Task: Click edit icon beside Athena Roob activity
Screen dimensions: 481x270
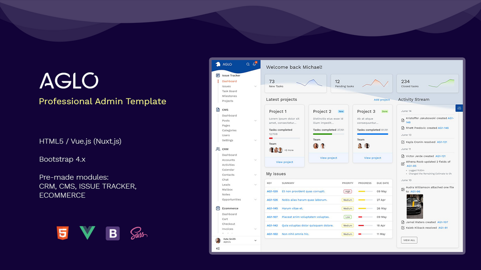Action: [x=403, y=164]
